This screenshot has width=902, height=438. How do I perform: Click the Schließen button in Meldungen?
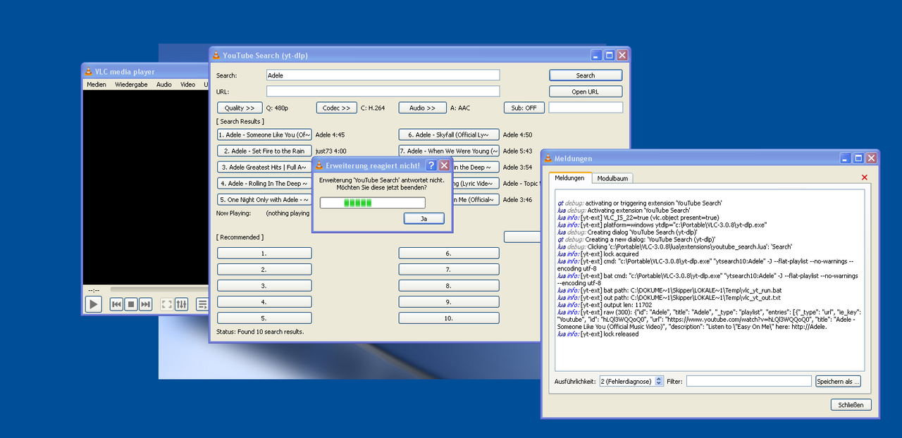(851, 404)
